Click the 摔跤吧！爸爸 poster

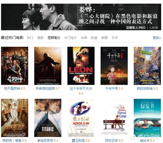point(15,118)
